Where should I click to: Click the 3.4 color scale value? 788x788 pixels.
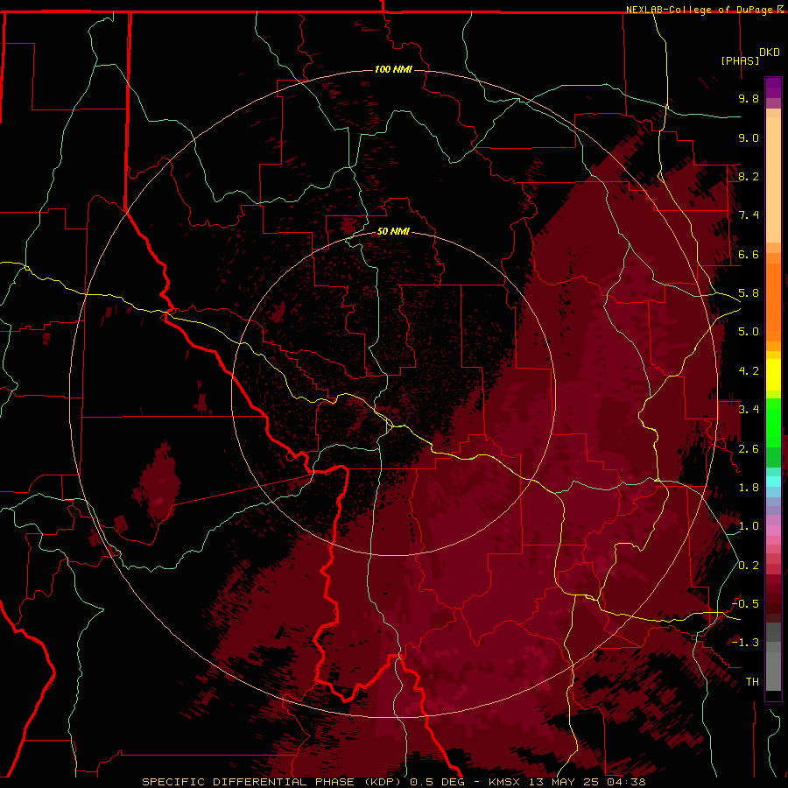point(749,410)
